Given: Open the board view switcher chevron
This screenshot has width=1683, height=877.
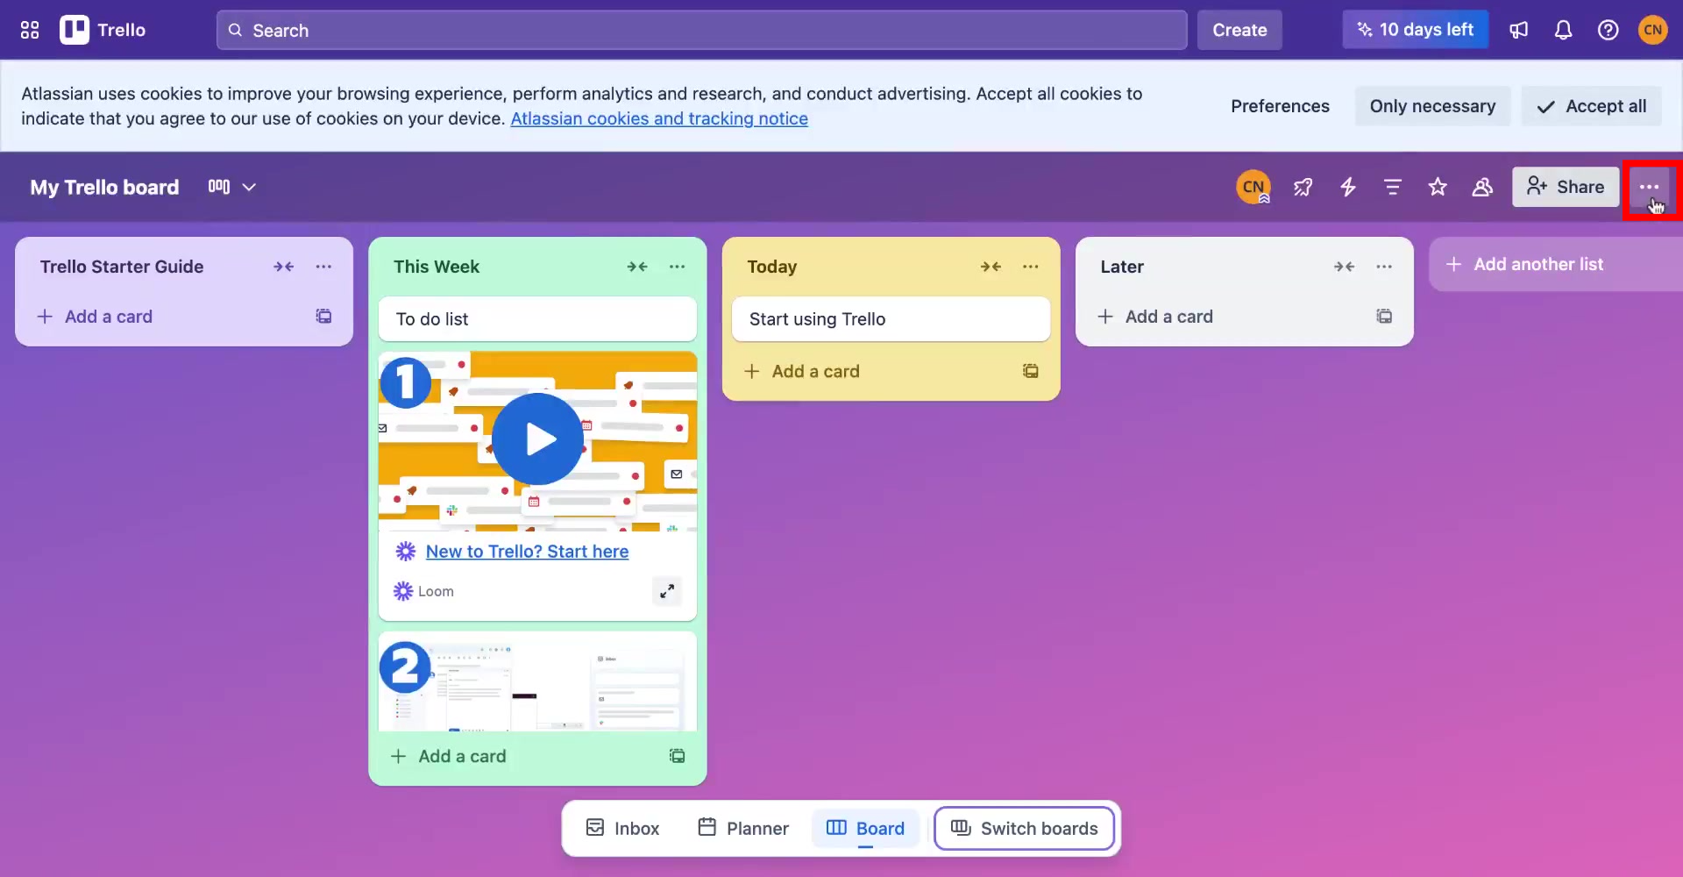Looking at the screenshot, I should coord(250,187).
